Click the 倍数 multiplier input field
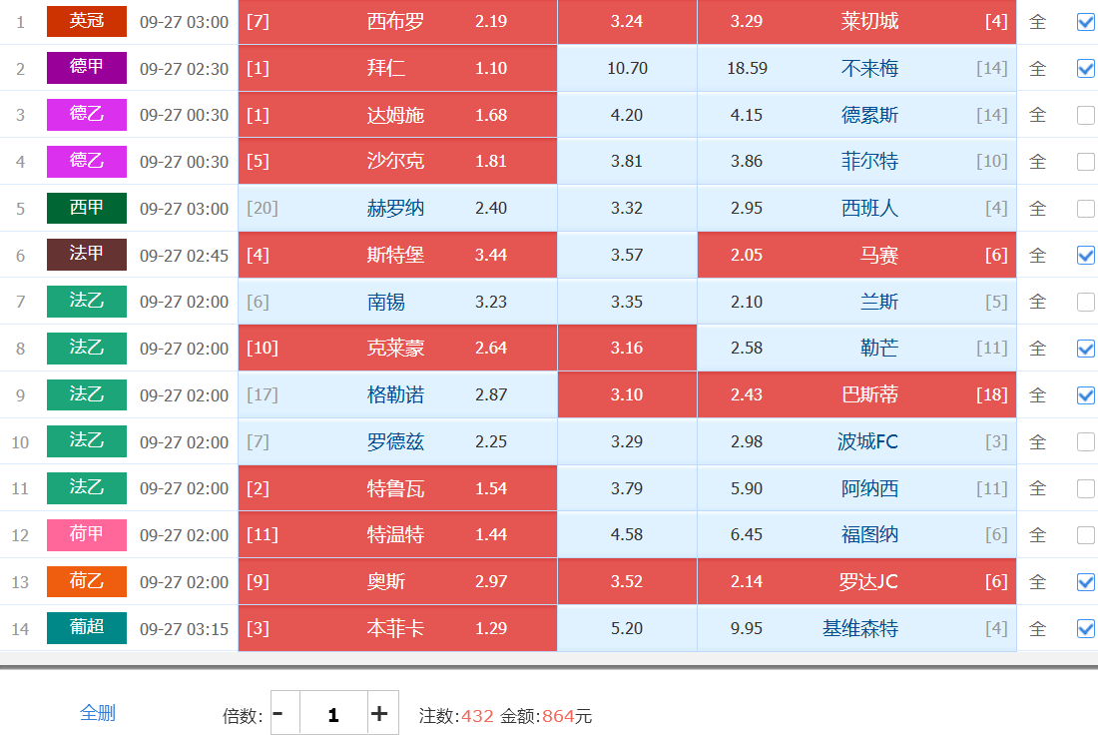1098x737 pixels. coord(334,713)
